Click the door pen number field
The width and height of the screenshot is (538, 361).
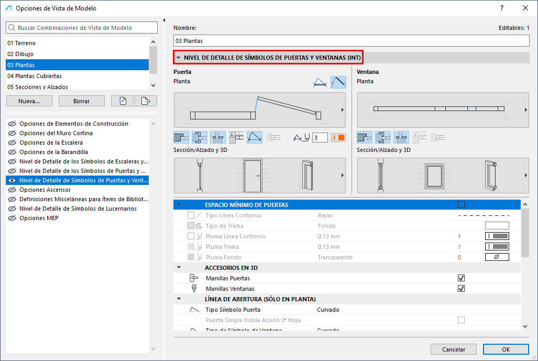click(320, 138)
